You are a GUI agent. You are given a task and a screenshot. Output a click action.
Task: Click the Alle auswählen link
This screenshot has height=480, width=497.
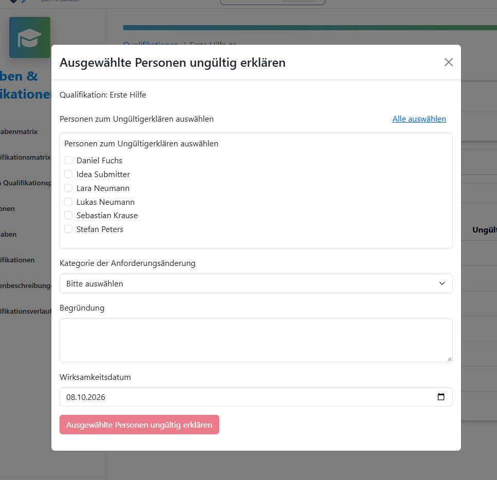(x=419, y=119)
